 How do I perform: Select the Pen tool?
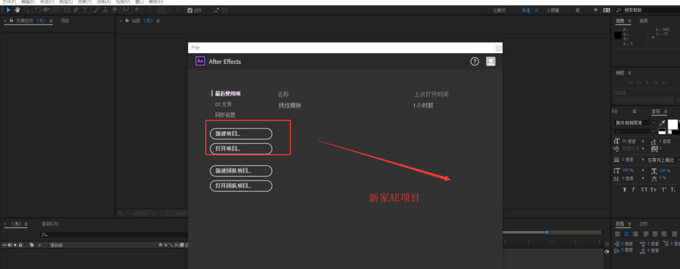point(76,10)
